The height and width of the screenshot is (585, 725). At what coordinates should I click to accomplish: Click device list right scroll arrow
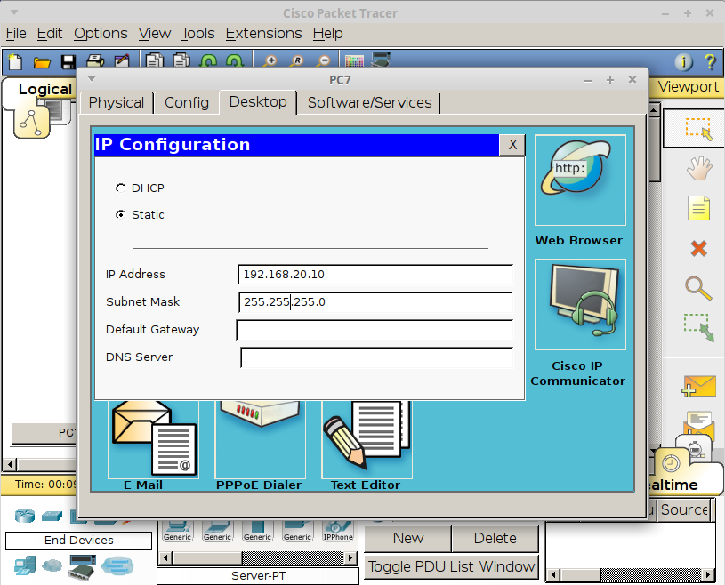point(350,558)
